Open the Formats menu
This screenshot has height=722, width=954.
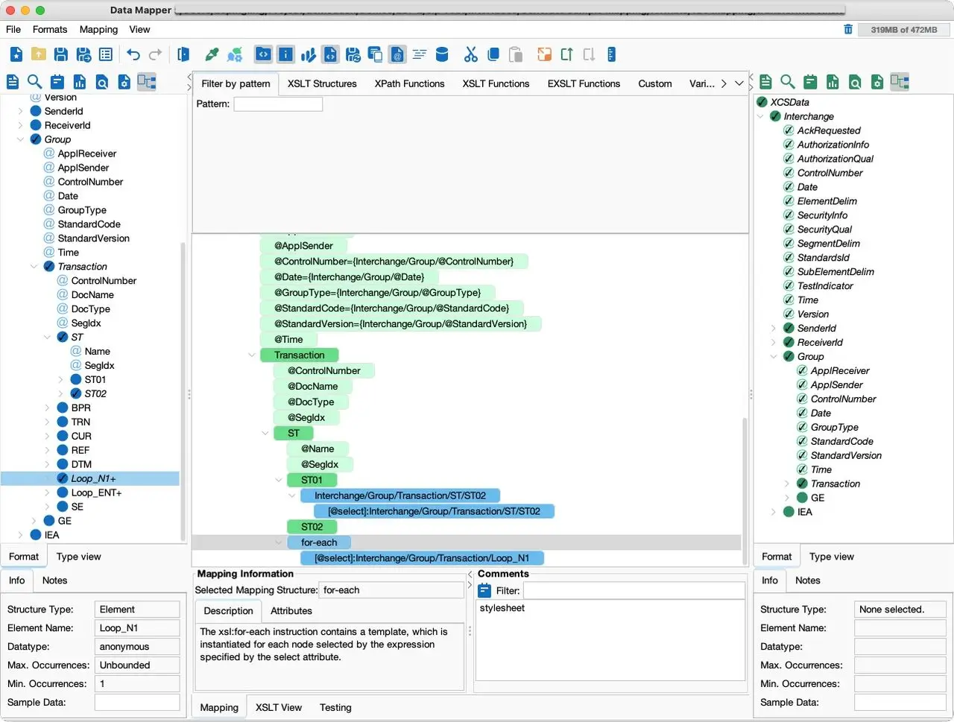(50, 29)
